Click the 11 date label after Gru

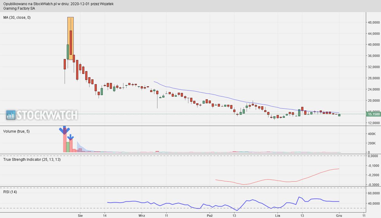click(364, 216)
